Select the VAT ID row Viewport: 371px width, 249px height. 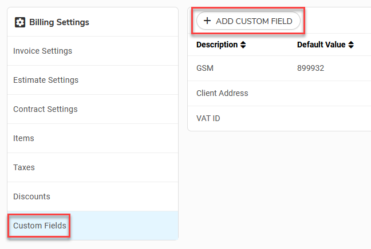[x=279, y=118]
